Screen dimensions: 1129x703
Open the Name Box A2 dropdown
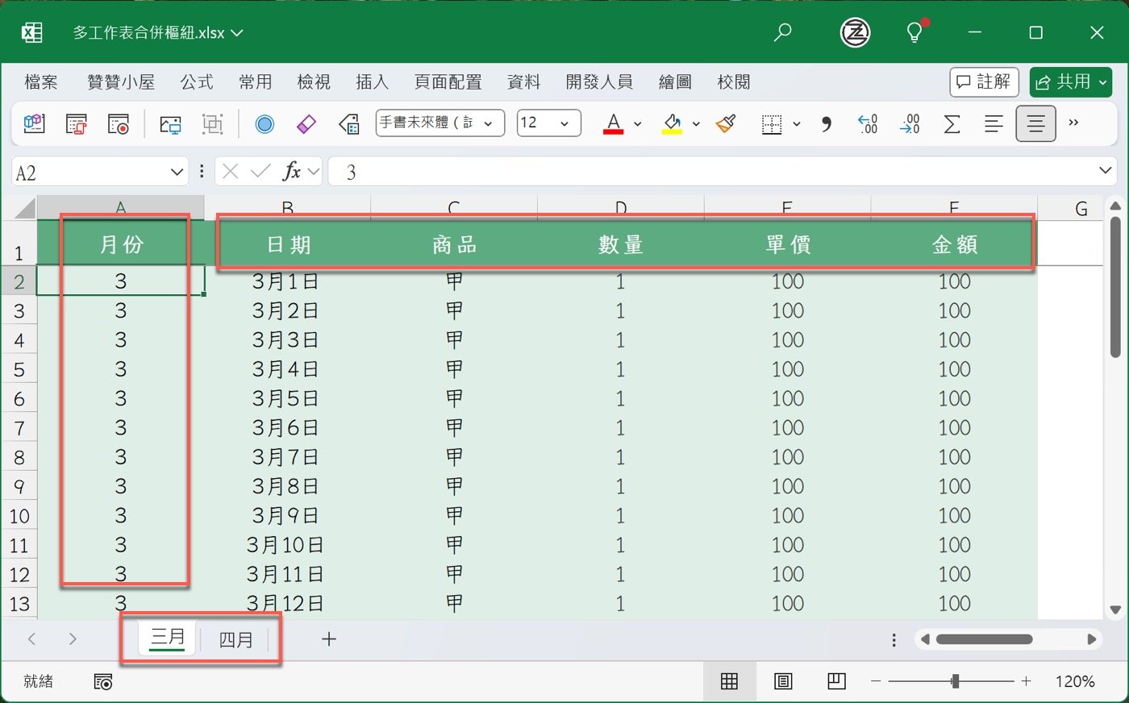177,172
